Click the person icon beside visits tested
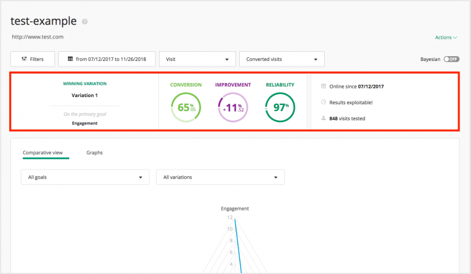 tap(324, 118)
